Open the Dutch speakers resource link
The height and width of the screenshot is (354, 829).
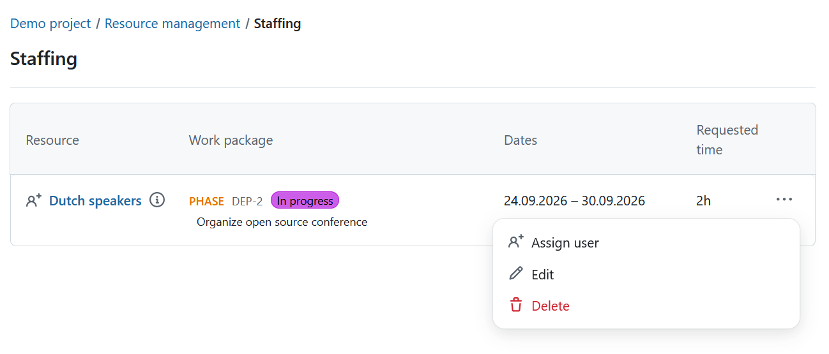coord(95,200)
